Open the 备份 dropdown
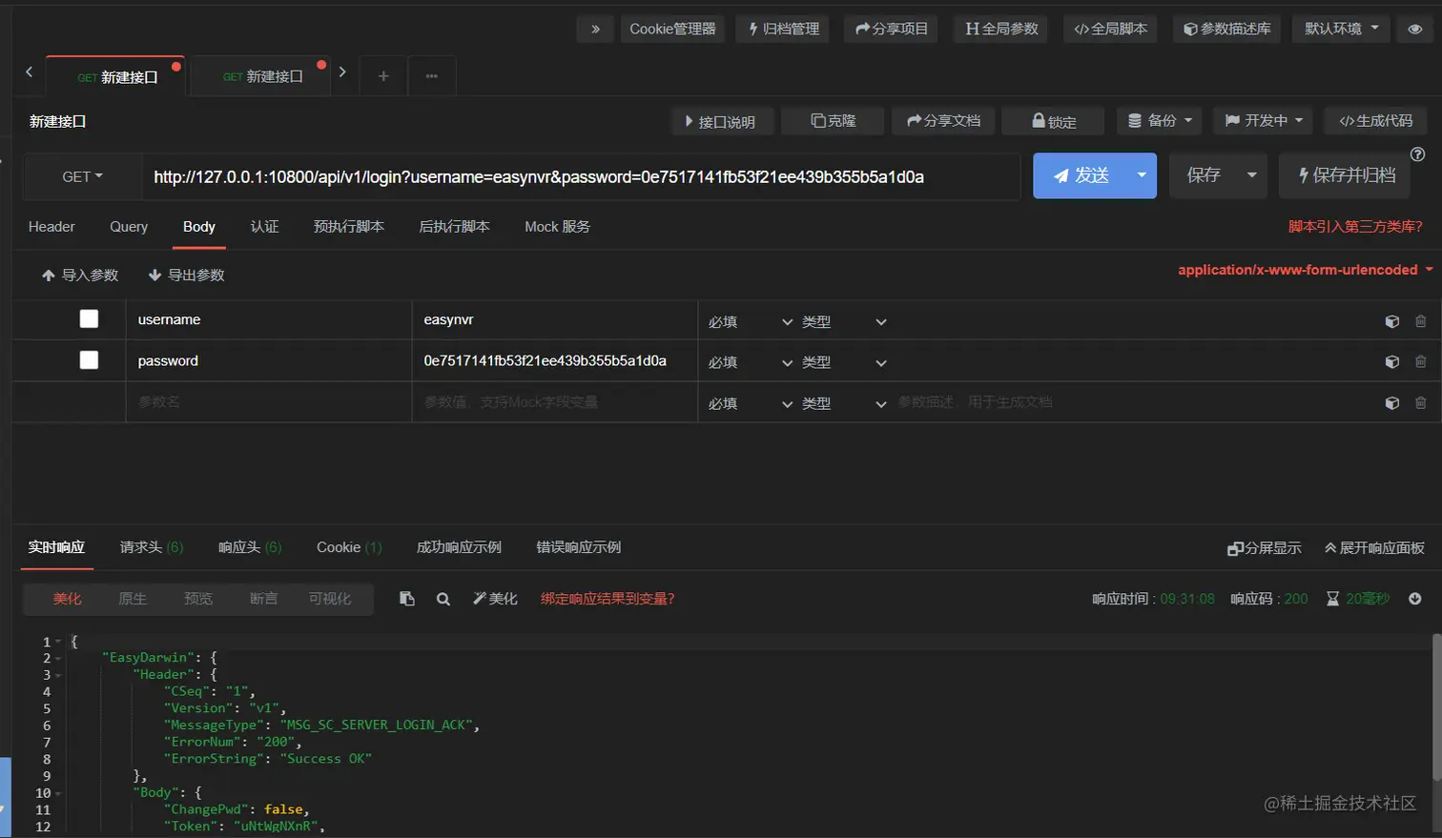1442x838 pixels. click(x=1160, y=121)
